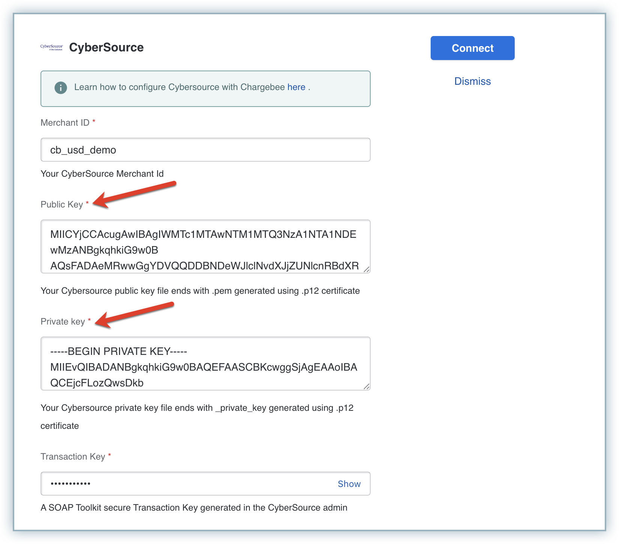Click inside the Public Key text area
The image size is (619, 544).
click(205, 246)
